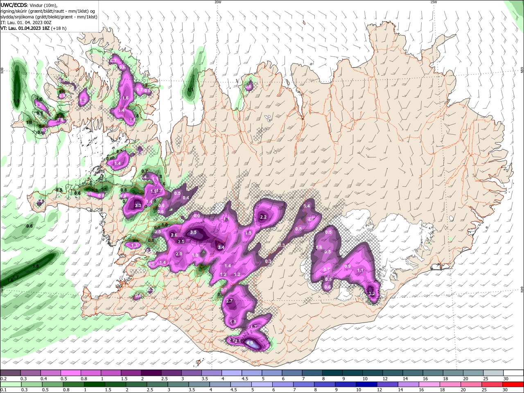Click the dark purple 2–2.5 snow legend swatch
The width and height of the screenshot is (524, 393).
151,373
